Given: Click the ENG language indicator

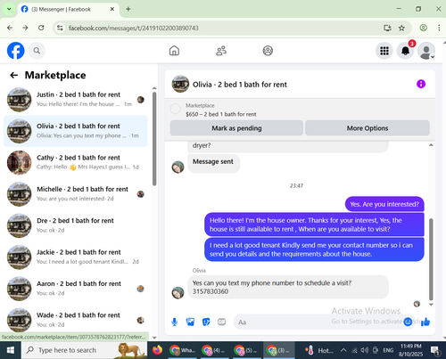Looking at the screenshot, I should click(388, 350).
